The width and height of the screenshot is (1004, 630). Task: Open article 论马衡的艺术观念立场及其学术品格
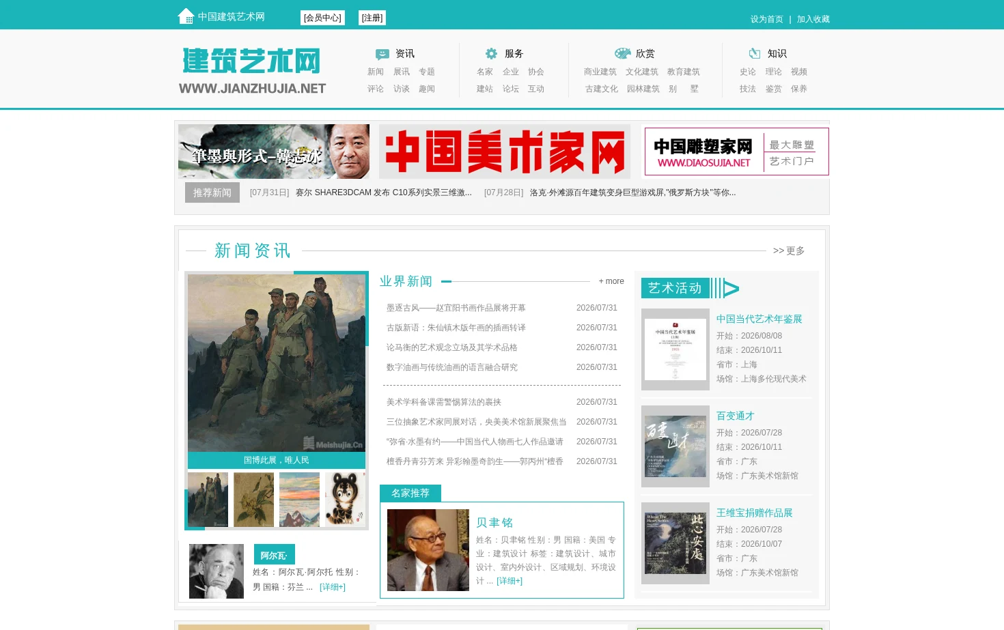tap(452, 347)
